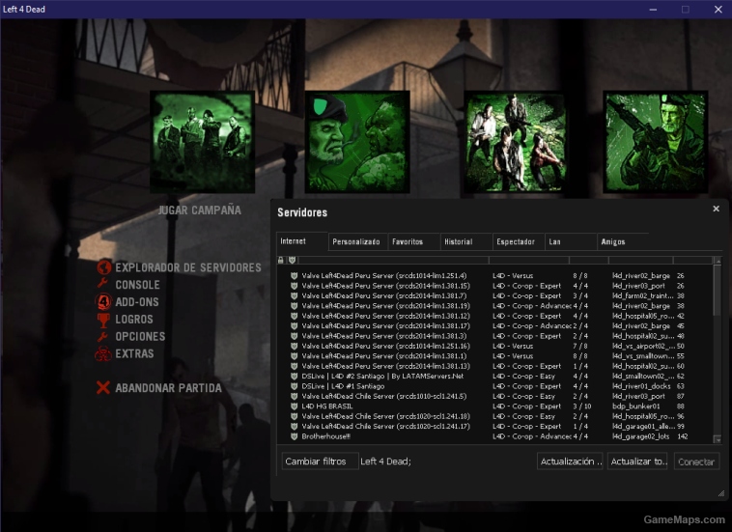
Task: Select Chile Server srcds1020-scl1.241.18 row
Action: pos(494,416)
